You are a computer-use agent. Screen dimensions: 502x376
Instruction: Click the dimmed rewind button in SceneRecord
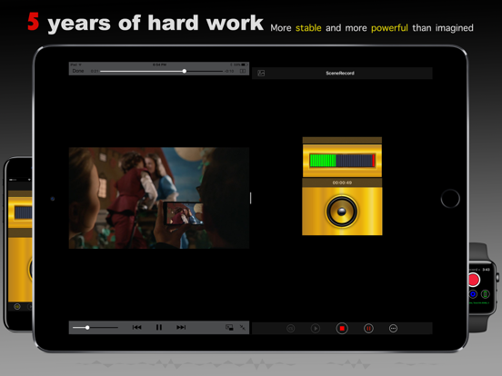pos(291,329)
